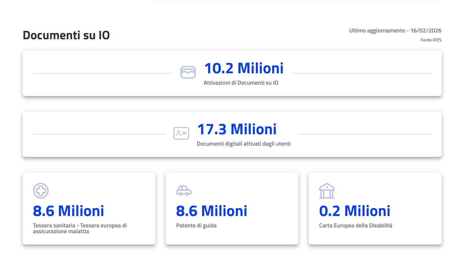This screenshot has height=277, width=466.
Task: Click the "Fonte:IPZS" source label
Action: coord(431,40)
